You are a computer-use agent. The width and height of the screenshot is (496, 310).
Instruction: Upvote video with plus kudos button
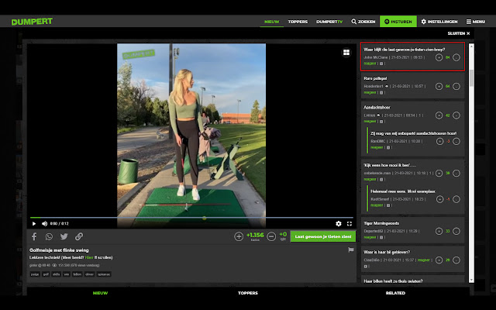click(x=239, y=236)
